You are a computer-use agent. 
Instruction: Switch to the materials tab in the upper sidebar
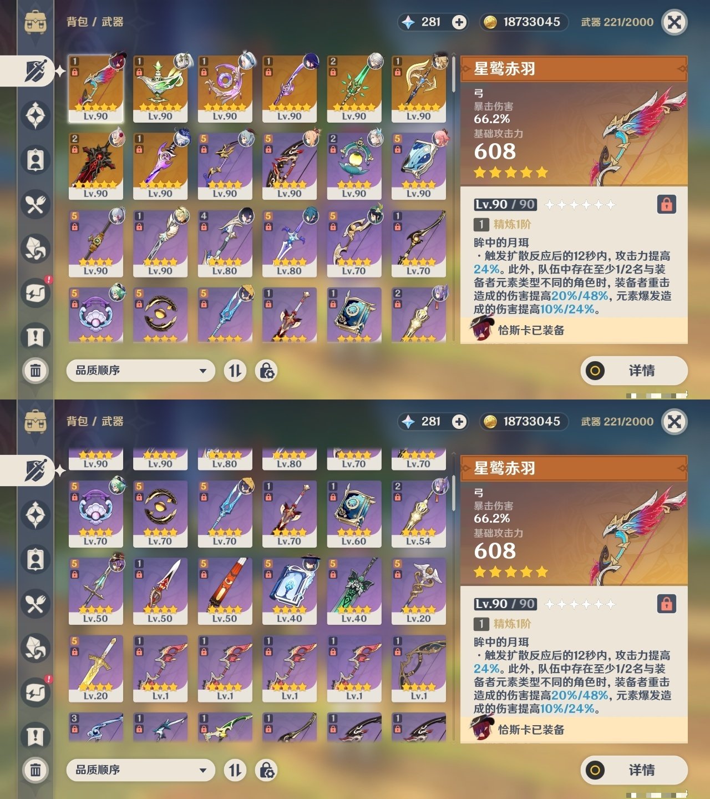click(x=35, y=249)
